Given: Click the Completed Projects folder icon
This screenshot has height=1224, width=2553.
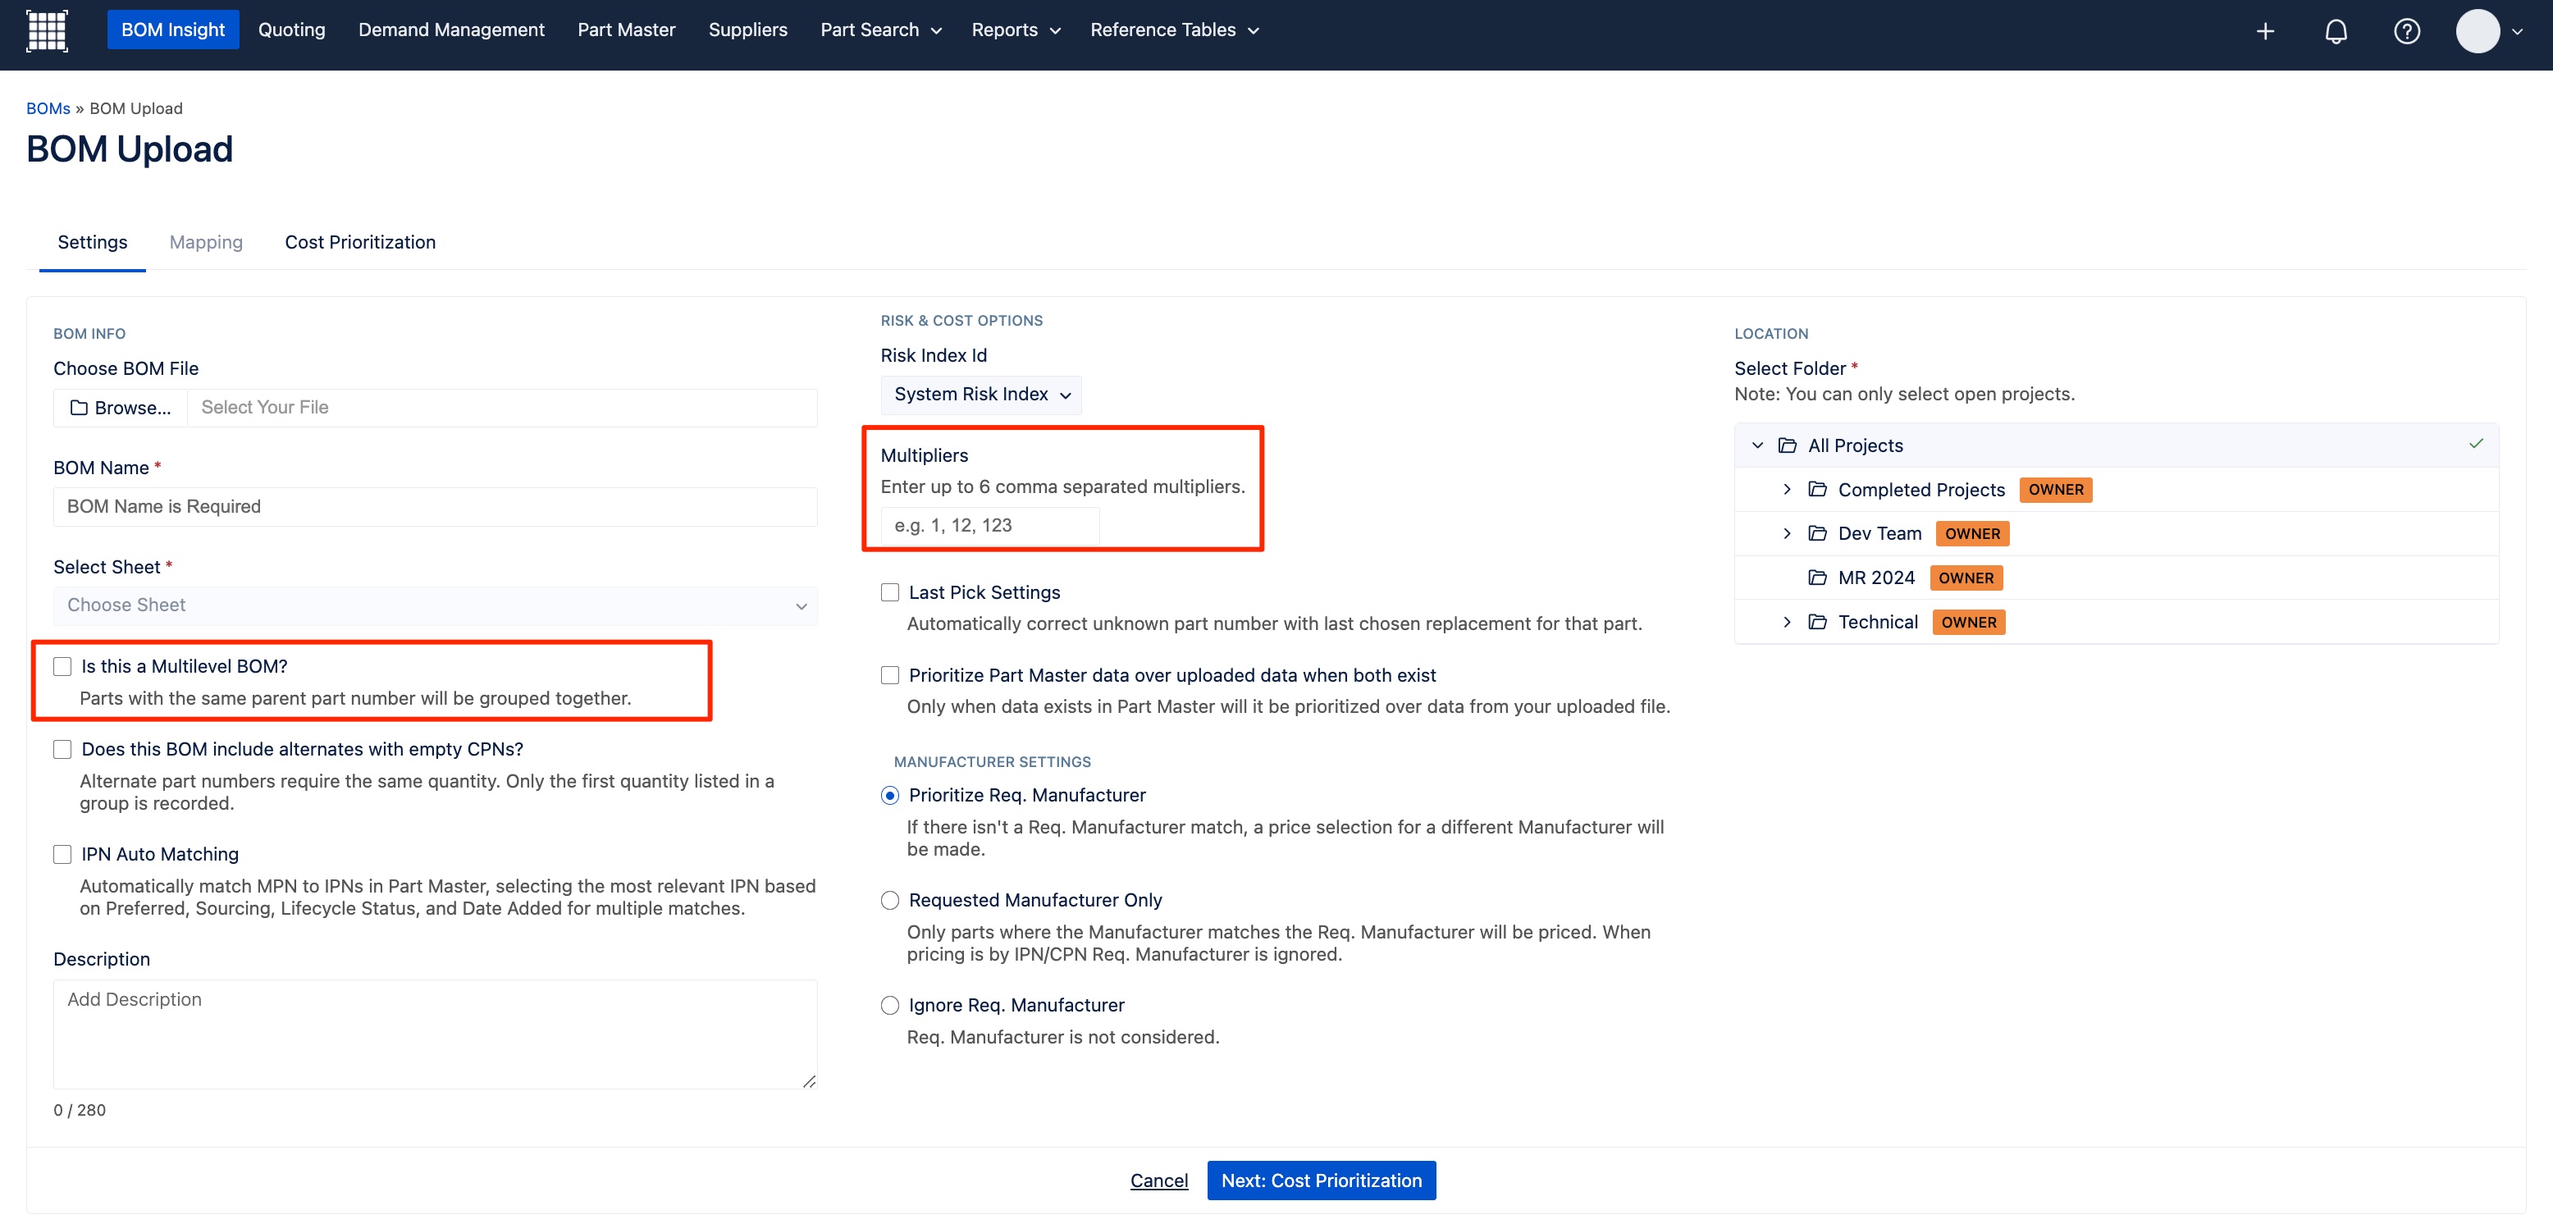Looking at the screenshot, I should pos(1816,490).
